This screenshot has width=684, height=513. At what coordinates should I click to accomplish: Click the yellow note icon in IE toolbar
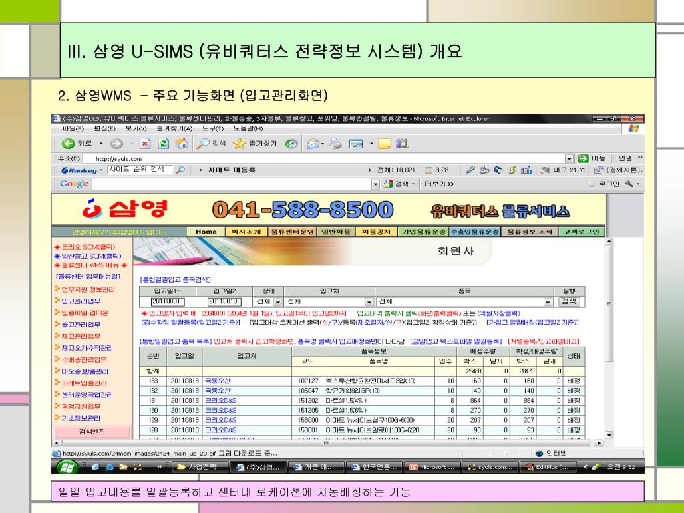384,144
